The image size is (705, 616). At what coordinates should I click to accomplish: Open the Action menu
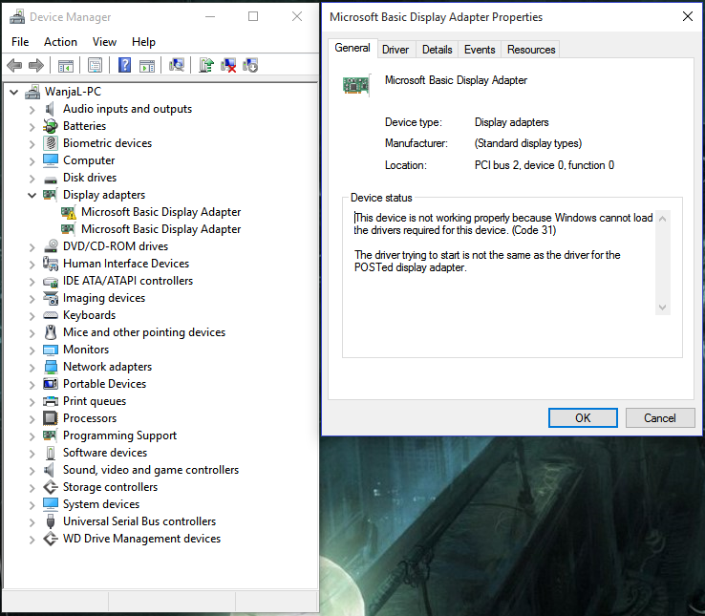(x=61, y=42)
